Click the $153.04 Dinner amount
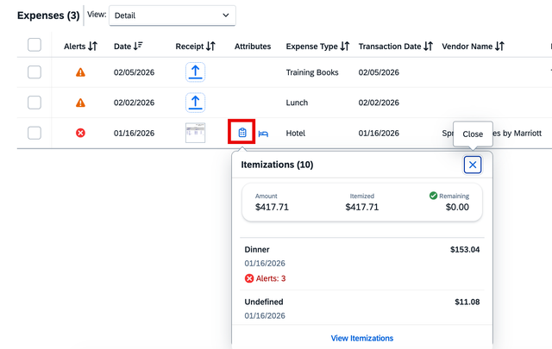Screen dimensions: 552x349 click(x=465, y=249)
